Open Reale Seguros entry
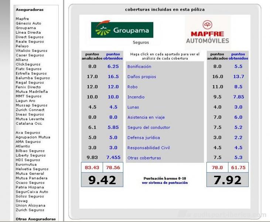This screenshot has width=270, height=222. pos(30,41)
